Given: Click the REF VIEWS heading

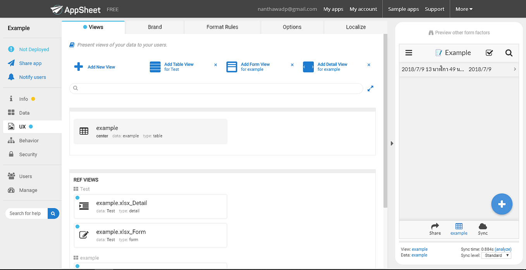Looking at the screenshot, I should (x=86, y=180).
